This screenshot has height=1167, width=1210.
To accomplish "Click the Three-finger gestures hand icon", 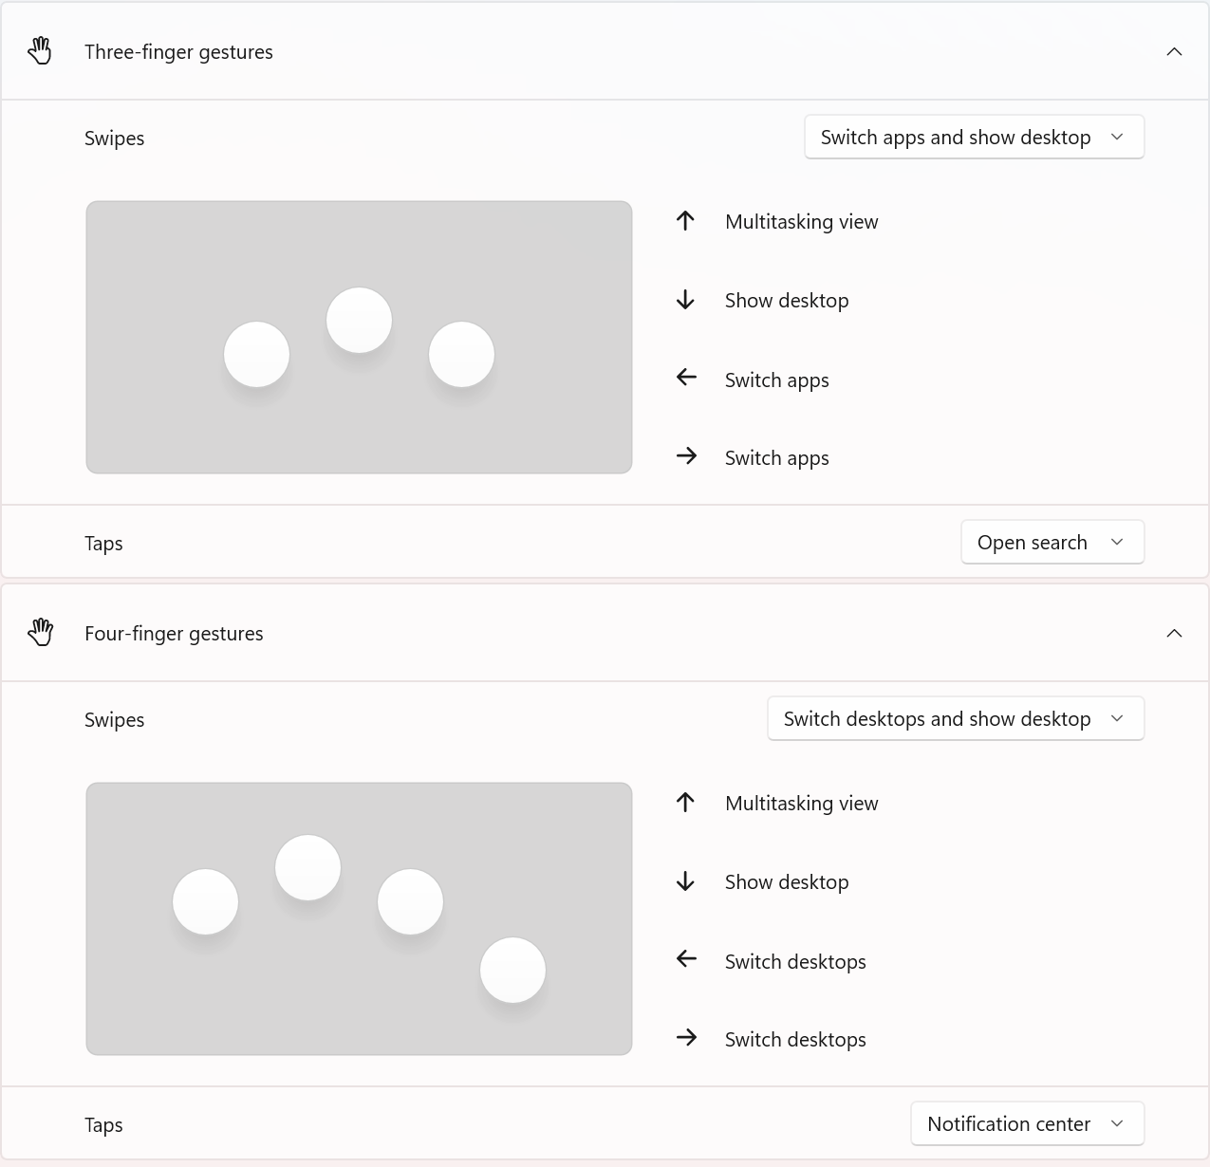I will (x=40, y=51).
